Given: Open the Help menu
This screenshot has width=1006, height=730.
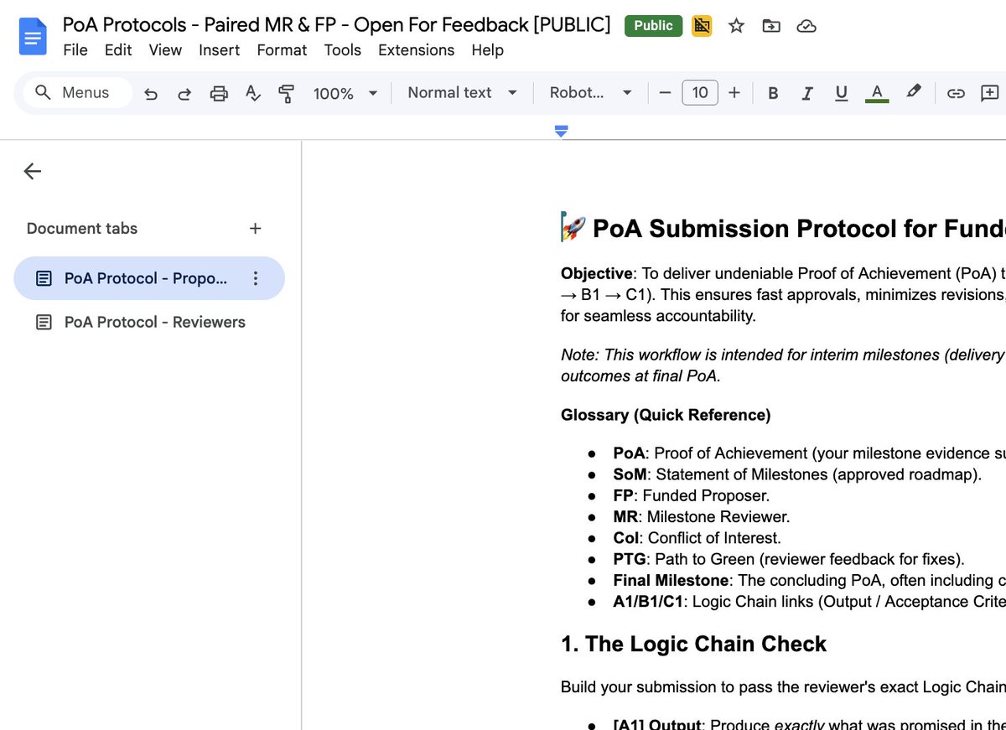Looking at the screenshot, I should coord(487,50).
